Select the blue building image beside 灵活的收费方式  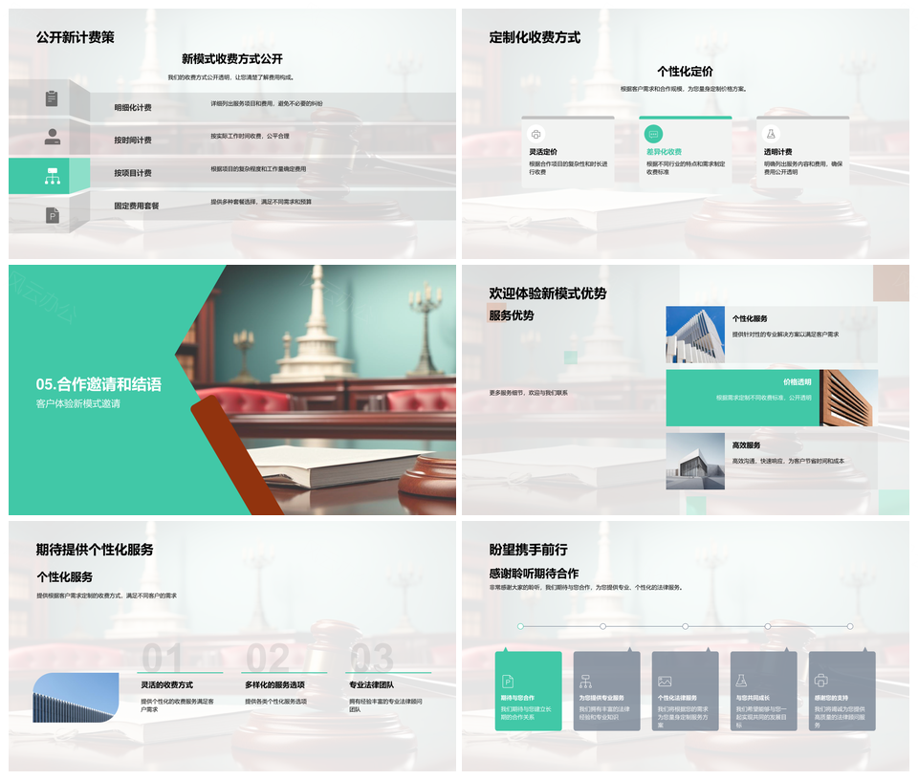point(62,697)
